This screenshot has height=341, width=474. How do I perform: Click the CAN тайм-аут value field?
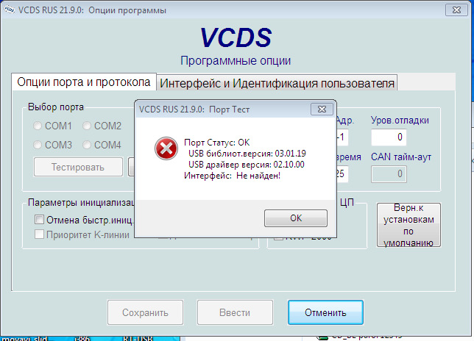tap(389, 173)
